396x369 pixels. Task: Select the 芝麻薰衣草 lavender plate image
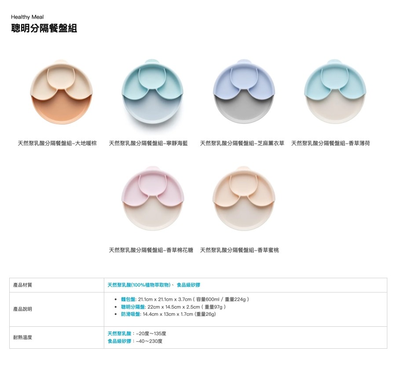(244, 92)
